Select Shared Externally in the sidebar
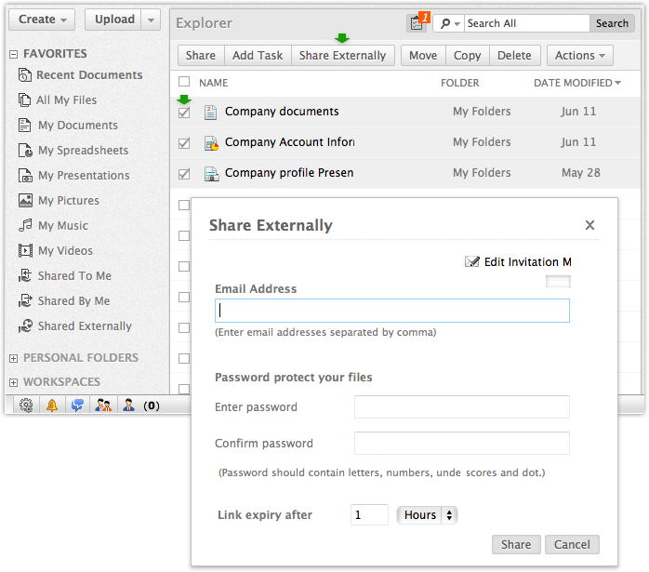The image size is (649, 572). point(85,326)
